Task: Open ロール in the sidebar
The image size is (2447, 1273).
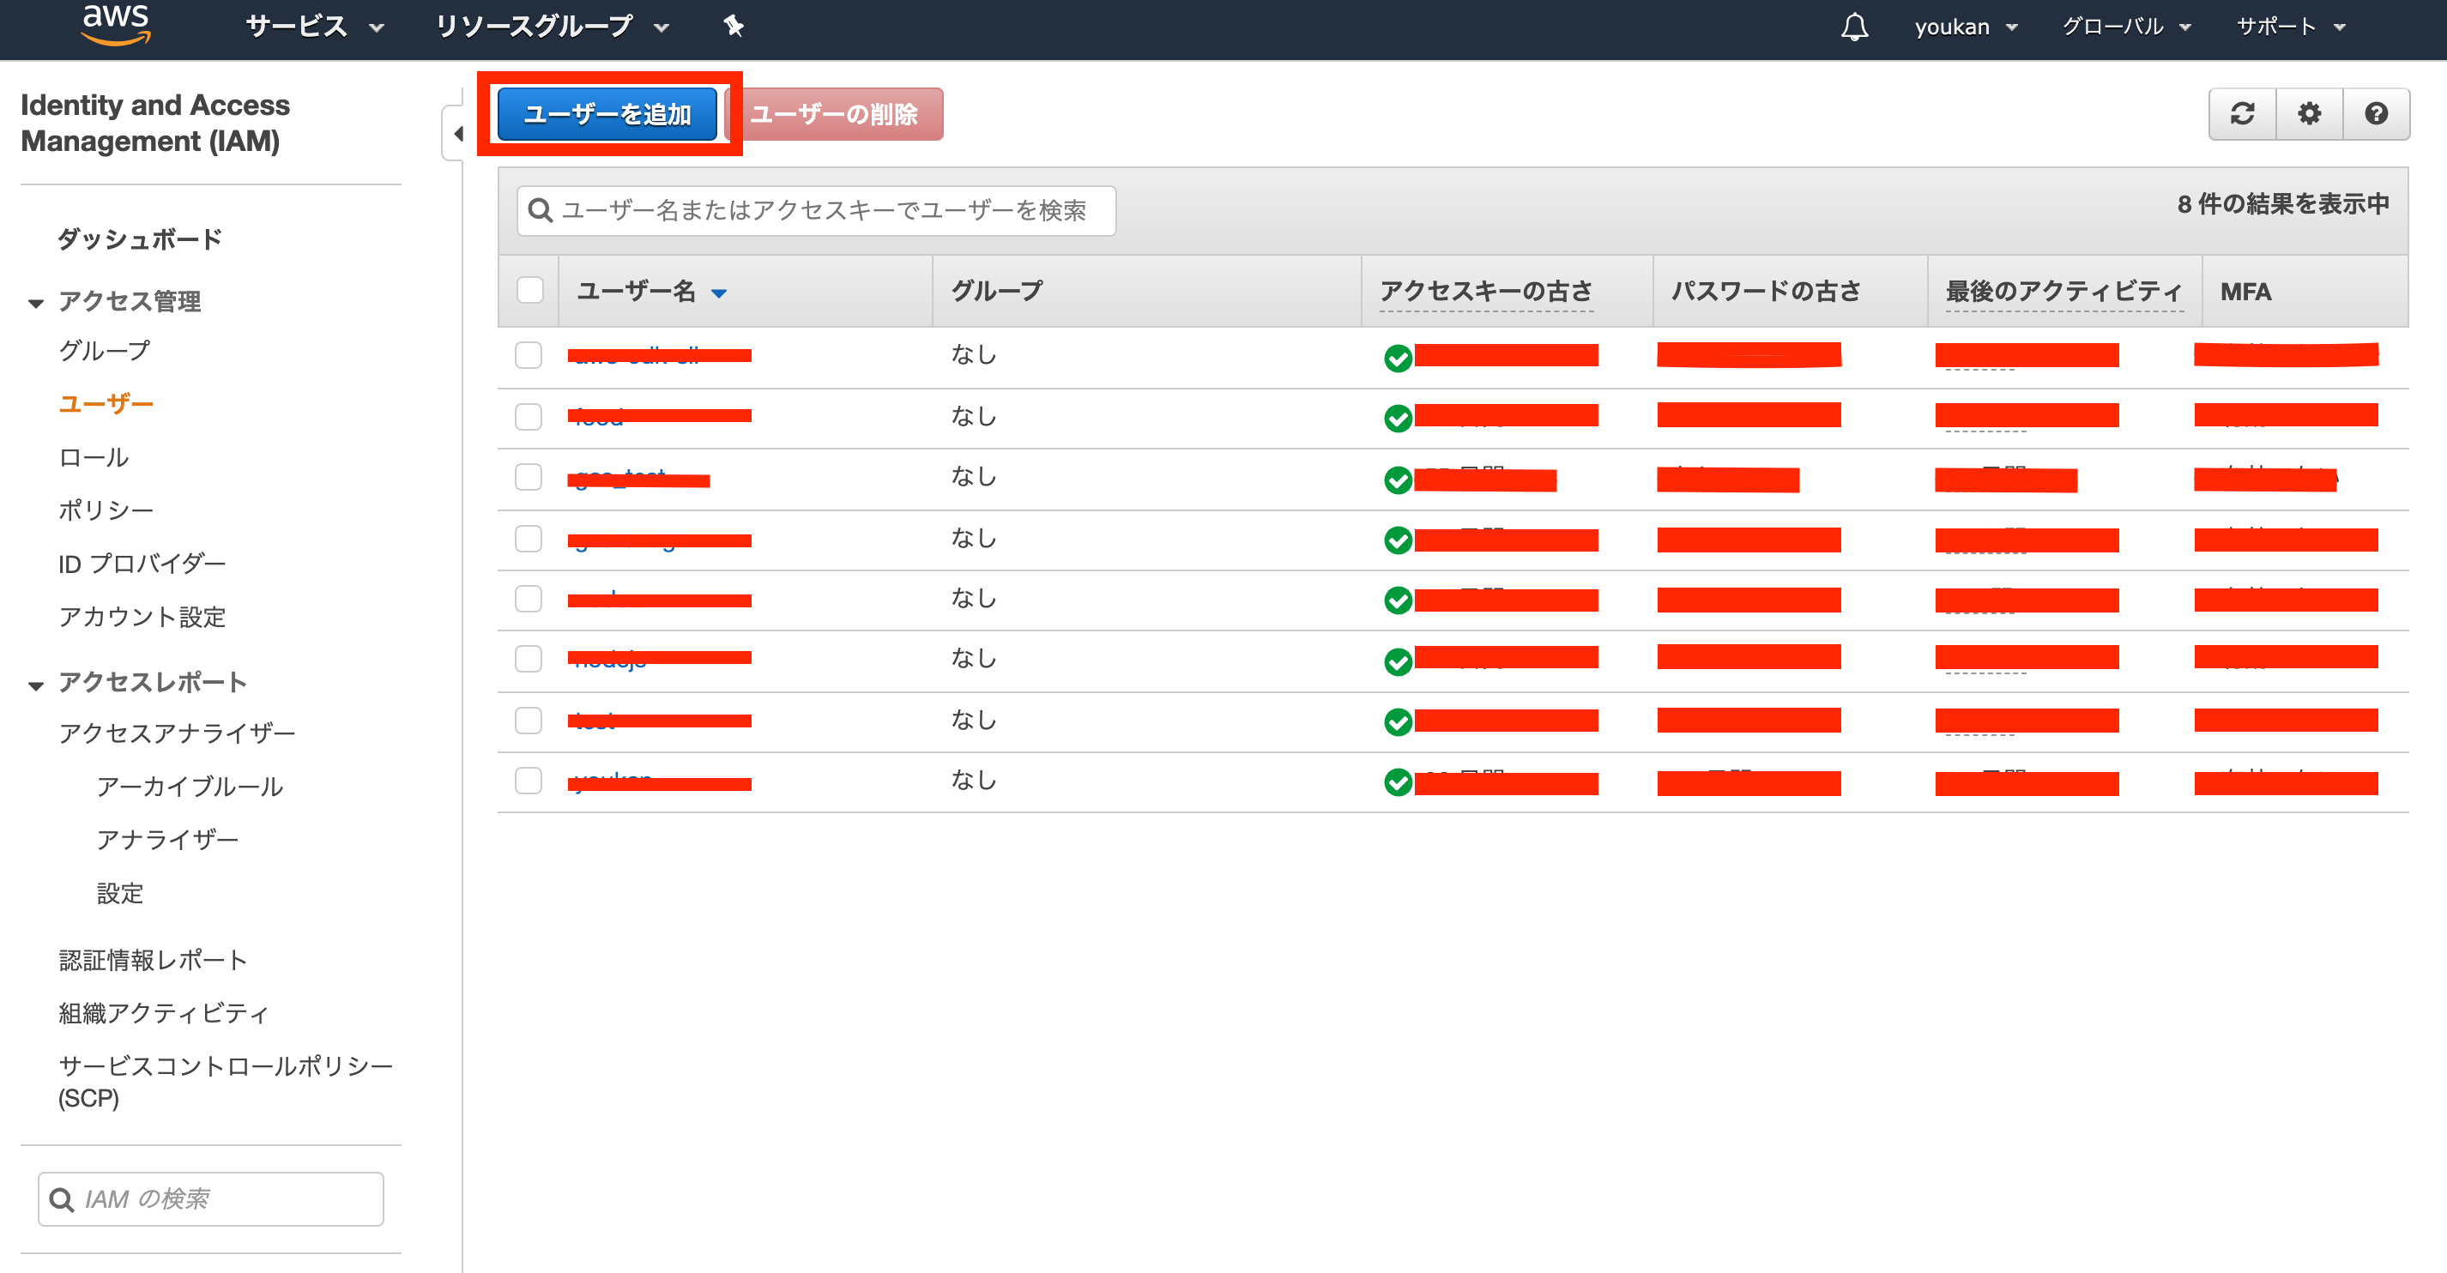Action: pyautogui.click(x=93, y=457)
